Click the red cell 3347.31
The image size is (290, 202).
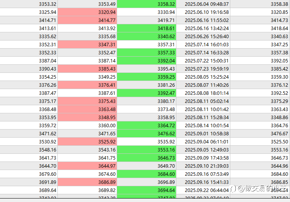87,44
